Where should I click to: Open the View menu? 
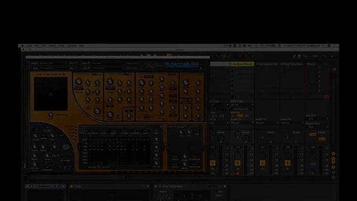tap(62, 46)
